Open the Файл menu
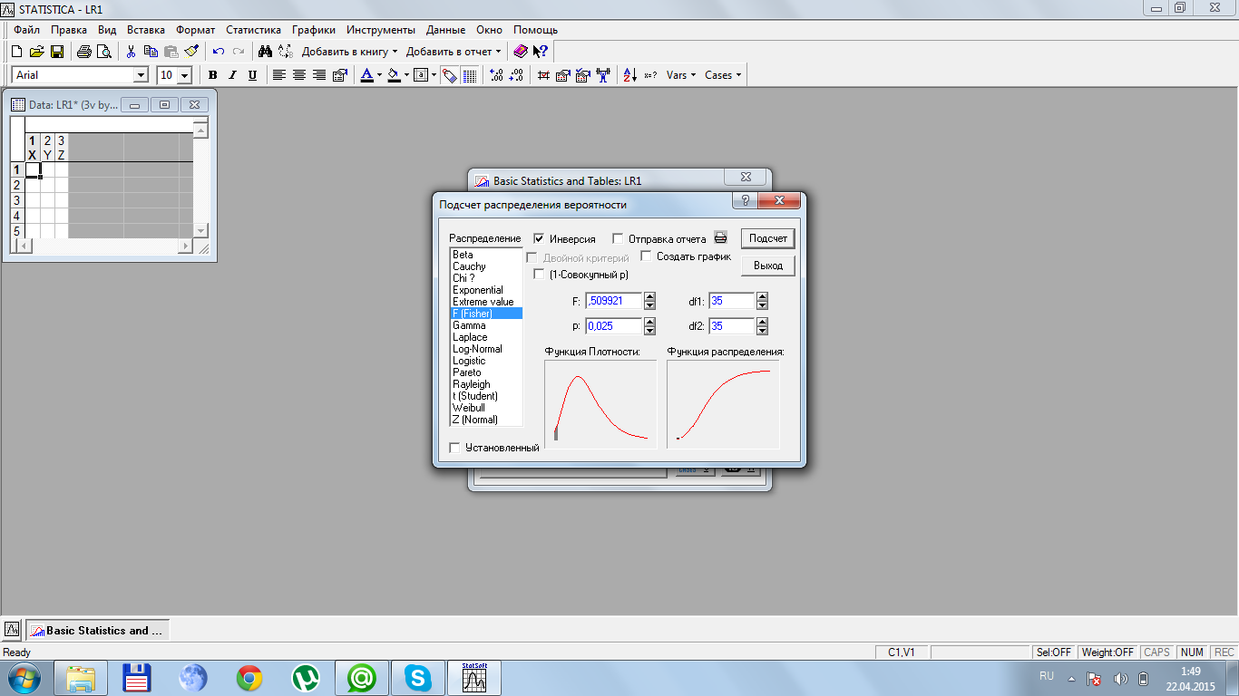The height and width of the screenshot is (696, 1239). [x=27, y=30]
